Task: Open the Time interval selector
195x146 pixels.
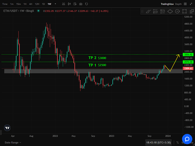Action: coord(5,4)
